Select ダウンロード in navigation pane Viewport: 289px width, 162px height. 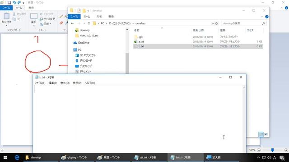click(86, 61)
